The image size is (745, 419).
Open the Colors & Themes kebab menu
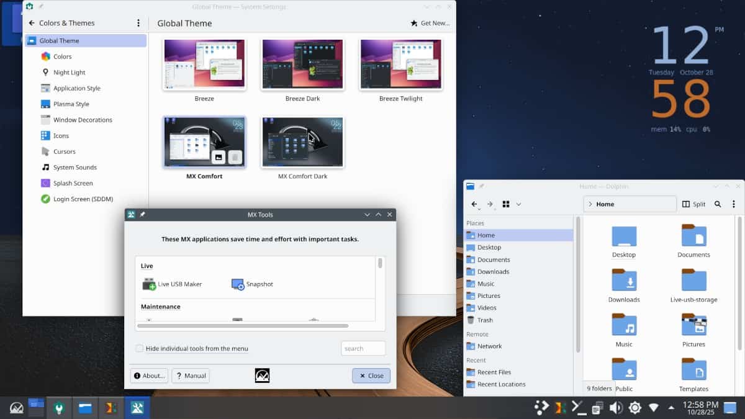(138, 23)
